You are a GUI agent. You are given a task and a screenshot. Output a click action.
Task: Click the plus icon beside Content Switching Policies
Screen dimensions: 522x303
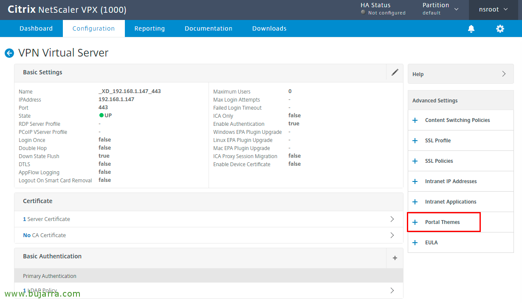tap(415, 120)
